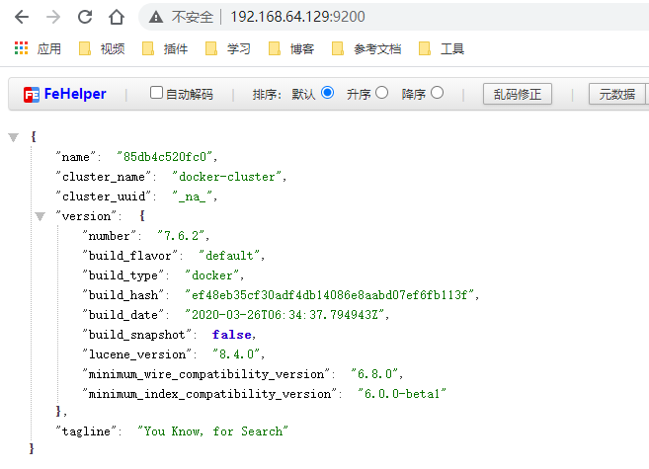Open the 插件 bookmark folder
The height and width of the screenshot is (469, 649).
[x=165, y=48]
